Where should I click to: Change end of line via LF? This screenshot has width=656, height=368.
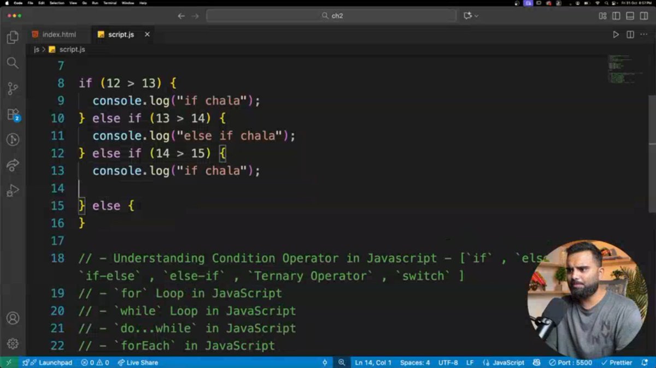470,363
